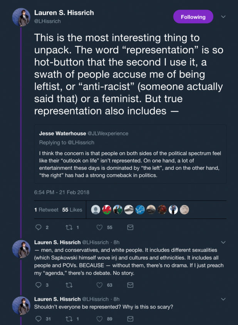238x325 pixels.
Task: Like the main tweet with 55 likes
Action: (x=100, y=227)
